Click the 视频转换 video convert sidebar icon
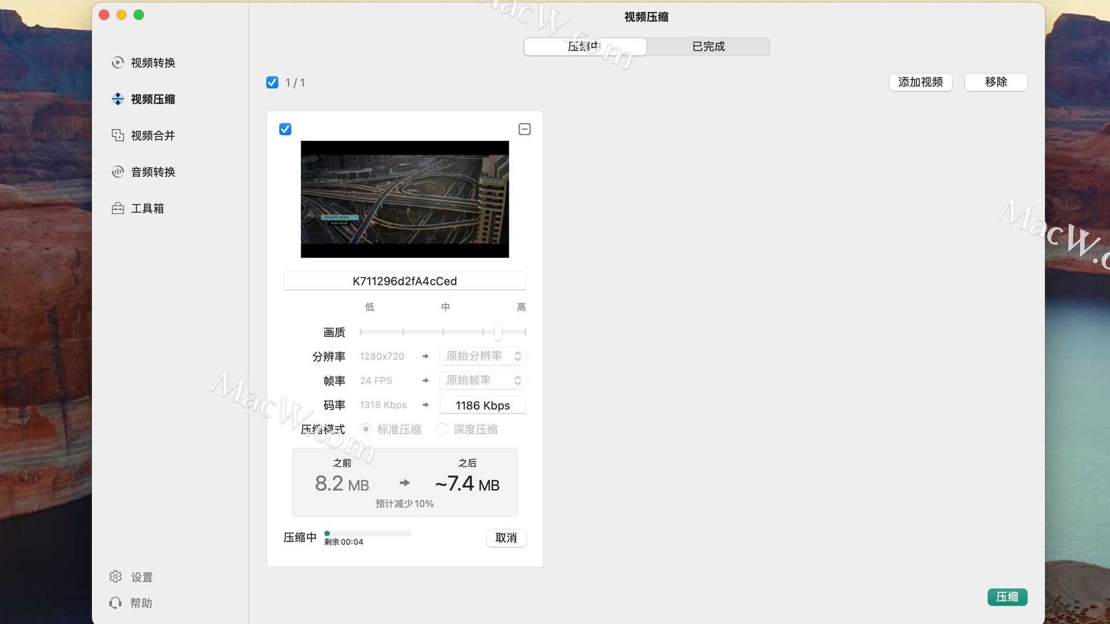The image size is (1110, 624). click(x=118, y=62)
